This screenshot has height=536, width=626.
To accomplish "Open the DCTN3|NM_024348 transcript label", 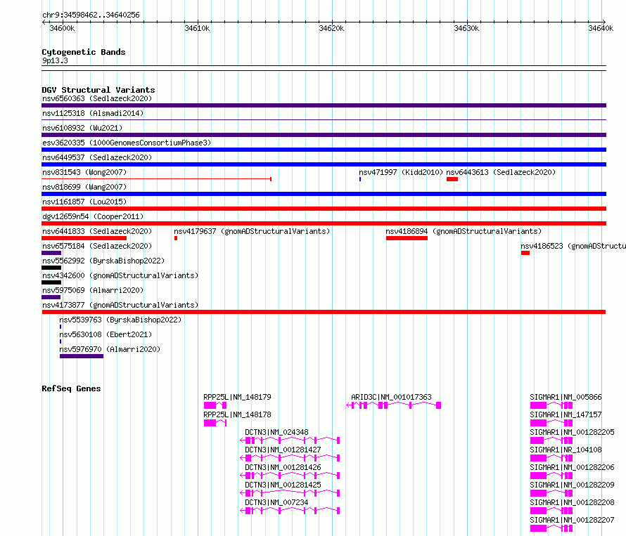I will pos(276,432).
